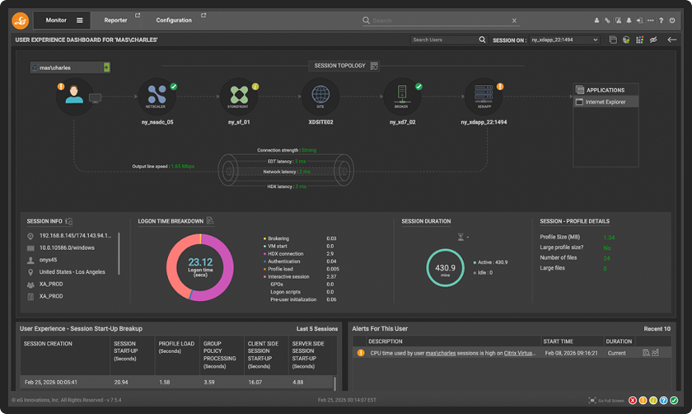Open the alarm warning triangle icon

[x=619, y=21]
